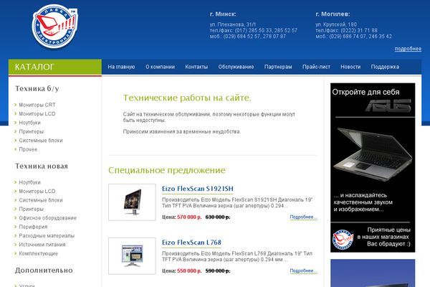Click Eizo FlexScan S1921SH monitor thumbnail
The image size is (430, 287).
click(x=132, y=202)
